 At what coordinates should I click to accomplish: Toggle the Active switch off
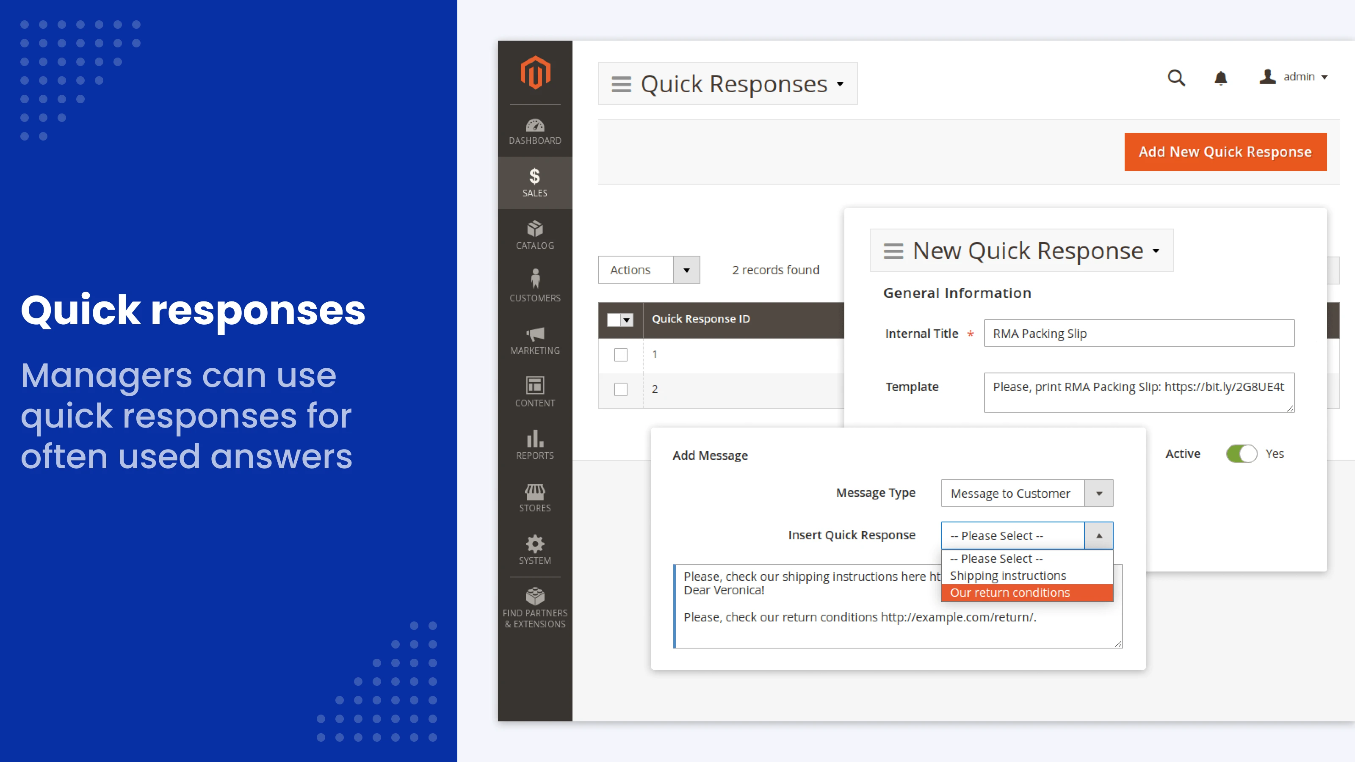(x=1242, y=454)
